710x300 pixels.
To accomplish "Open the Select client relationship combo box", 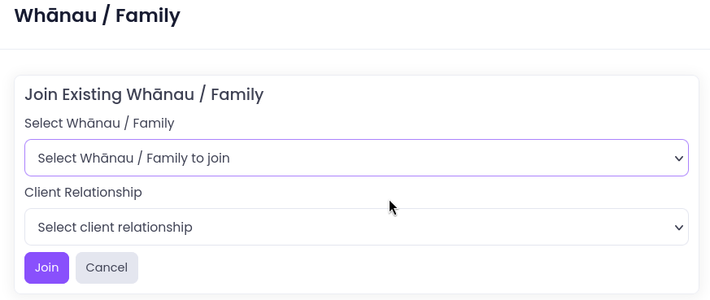I will coord(356,227).
